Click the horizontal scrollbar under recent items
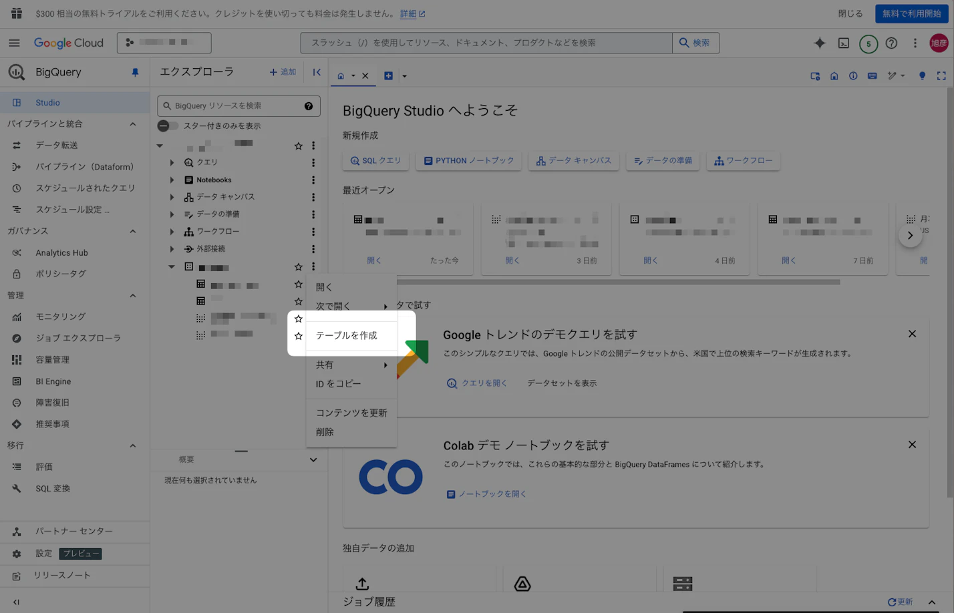Viewport: 954px width, 613px height. tap(601, 282)
